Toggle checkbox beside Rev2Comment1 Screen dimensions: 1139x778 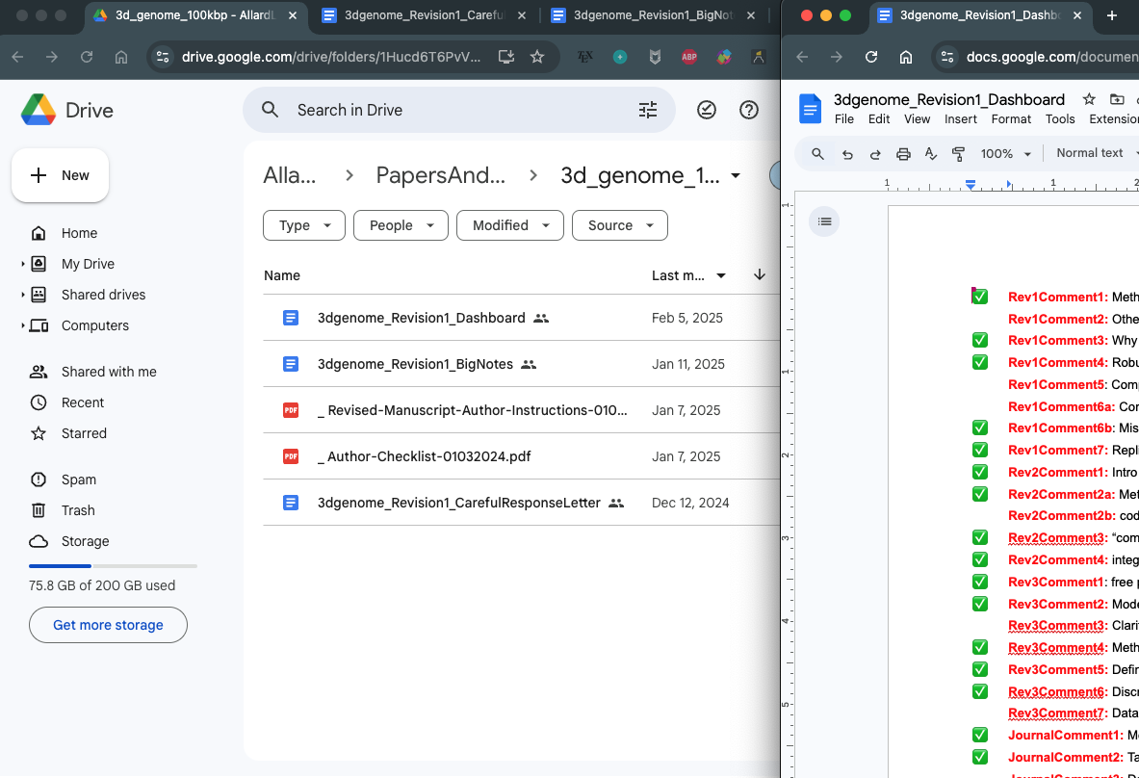point(980,472)
